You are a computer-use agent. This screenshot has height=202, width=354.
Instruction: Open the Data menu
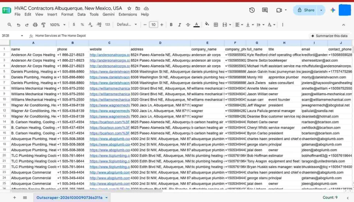point(81,15)
